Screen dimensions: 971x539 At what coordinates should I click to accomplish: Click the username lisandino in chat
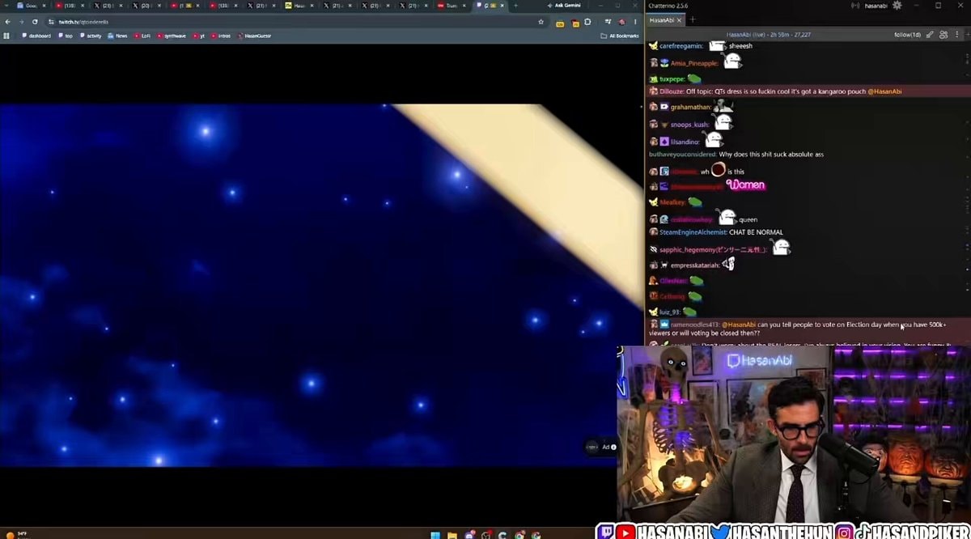point(685,142)
